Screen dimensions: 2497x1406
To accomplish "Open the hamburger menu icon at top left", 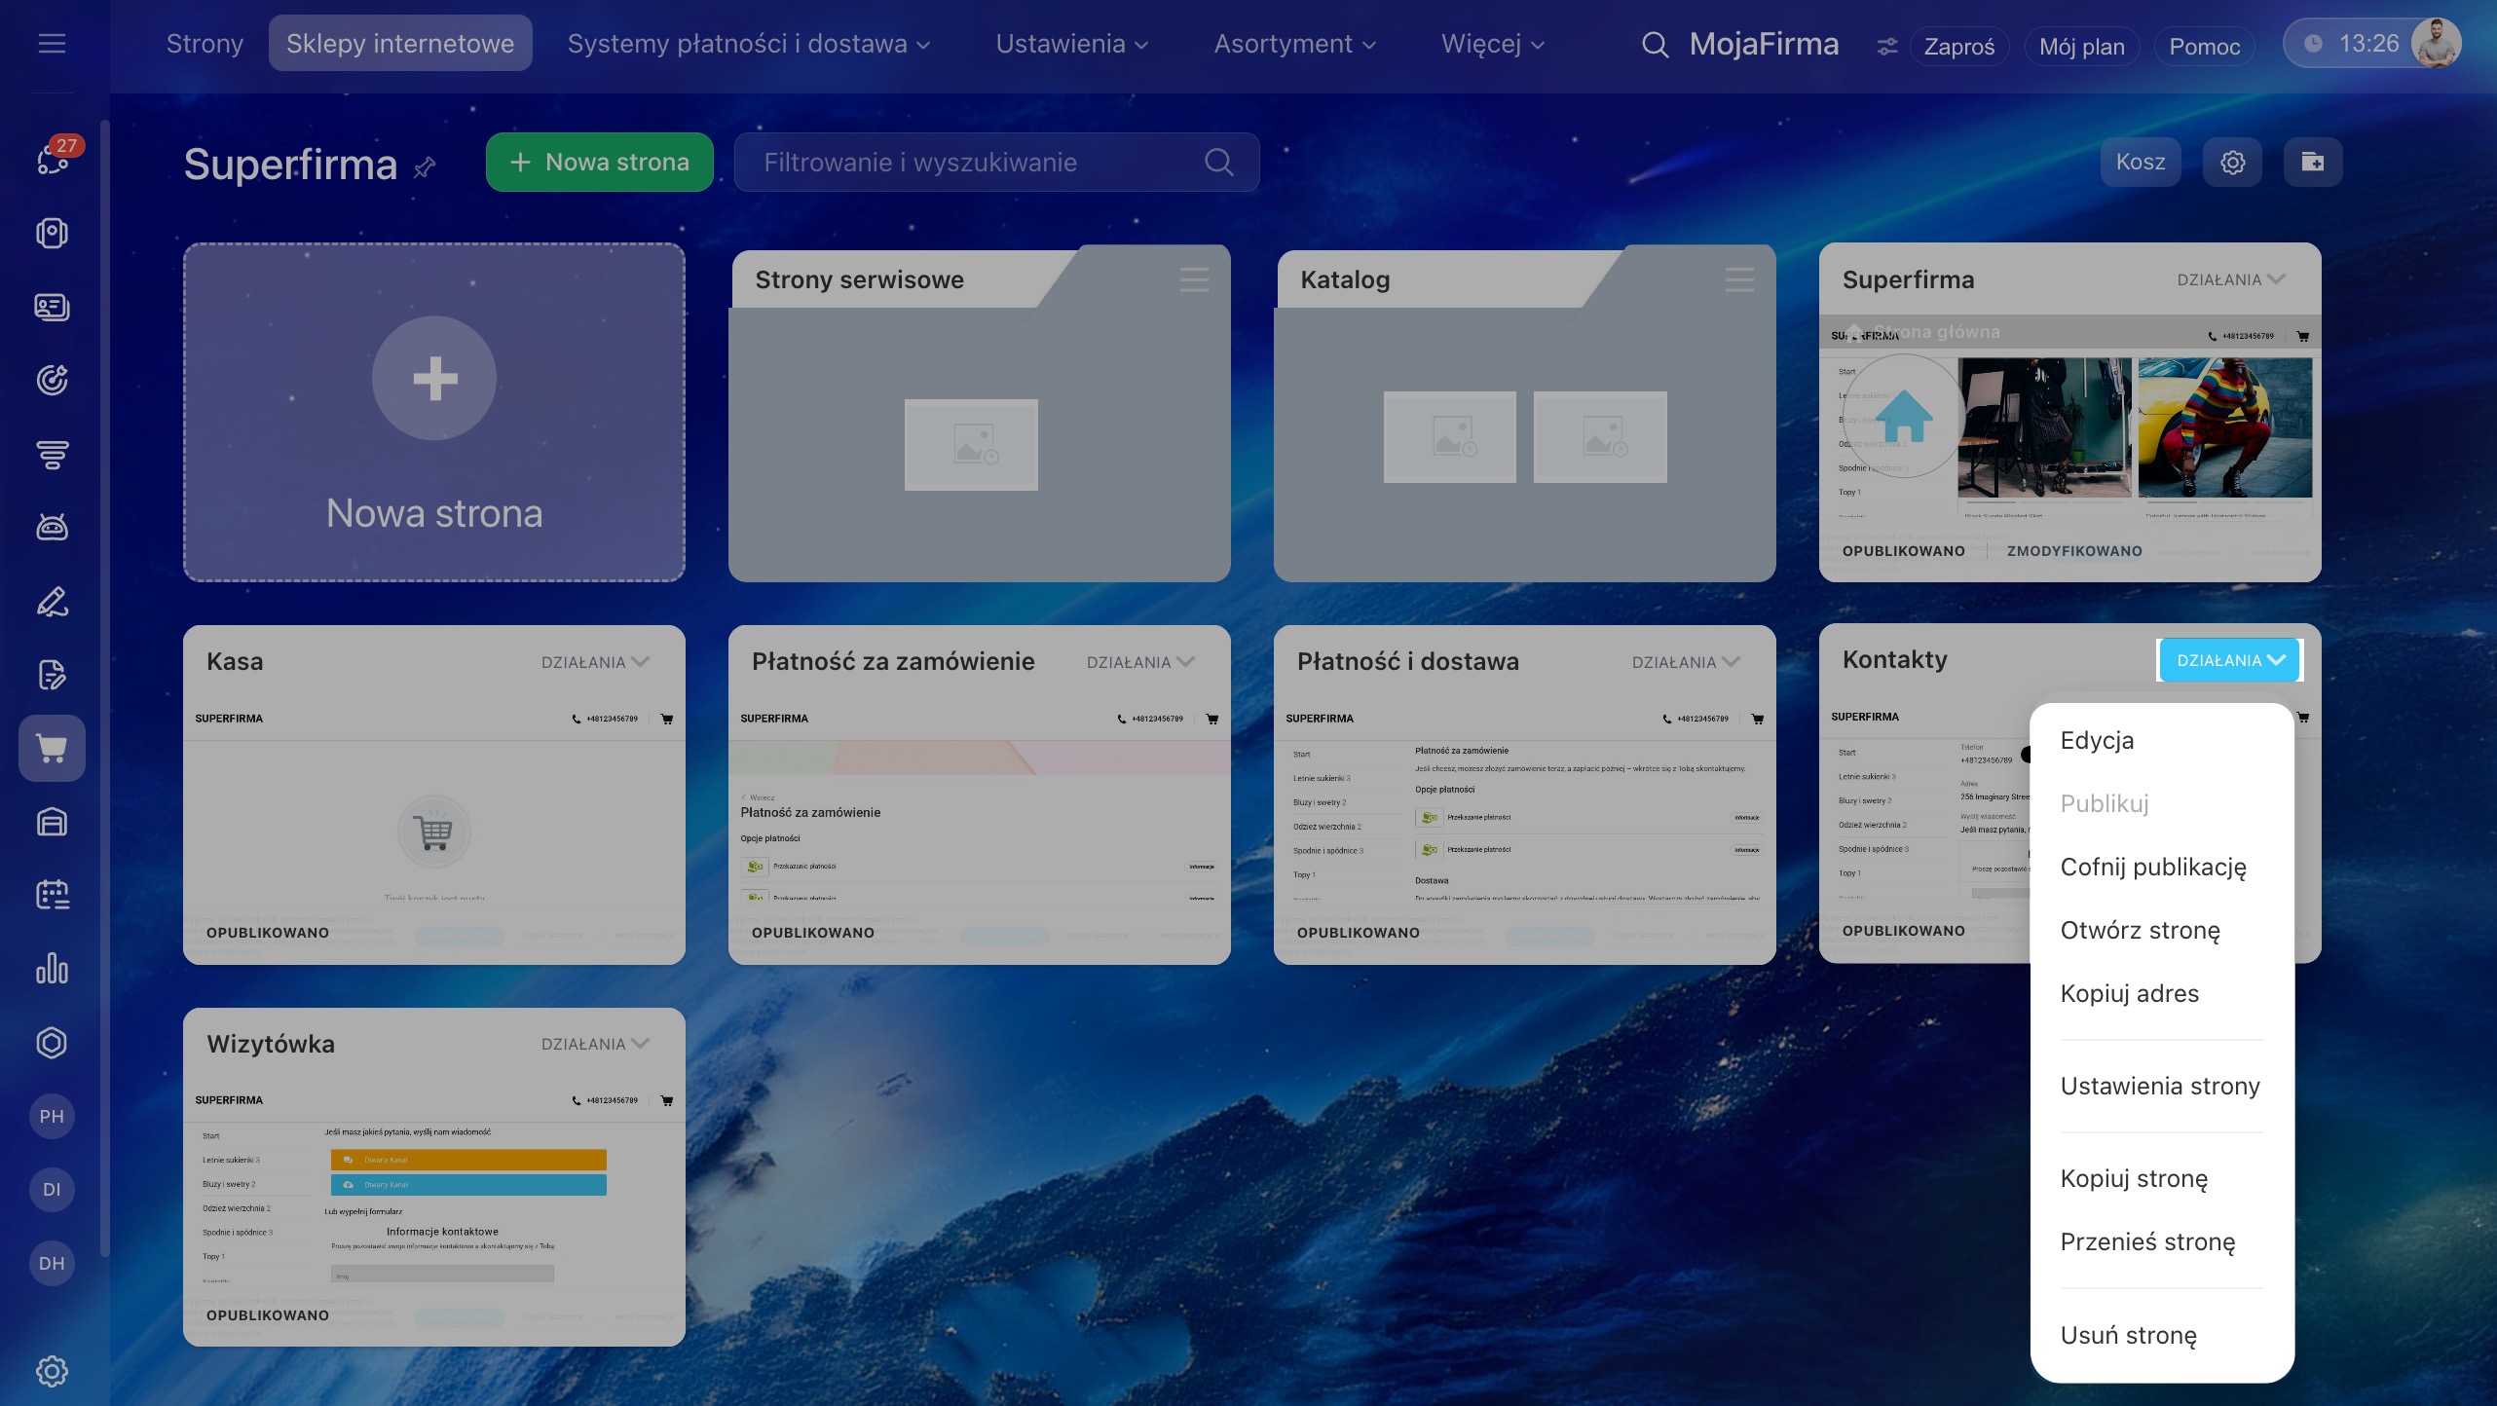I will pyautogui.click(x=52, y=44).
